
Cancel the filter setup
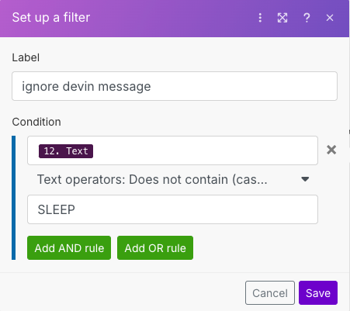click(270, 293)
